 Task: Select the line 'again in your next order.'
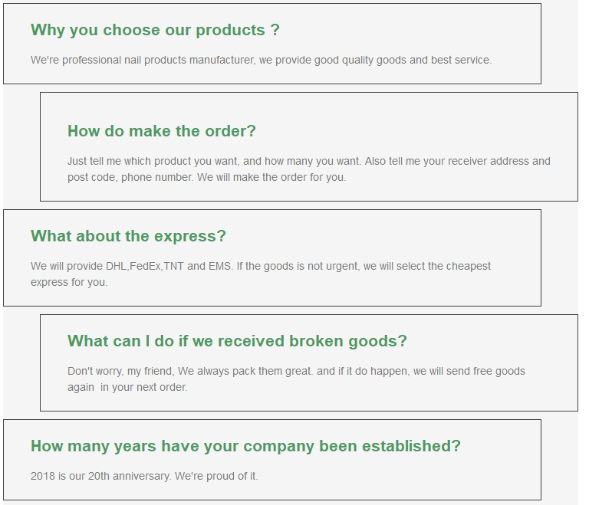(x=127, y=387)
